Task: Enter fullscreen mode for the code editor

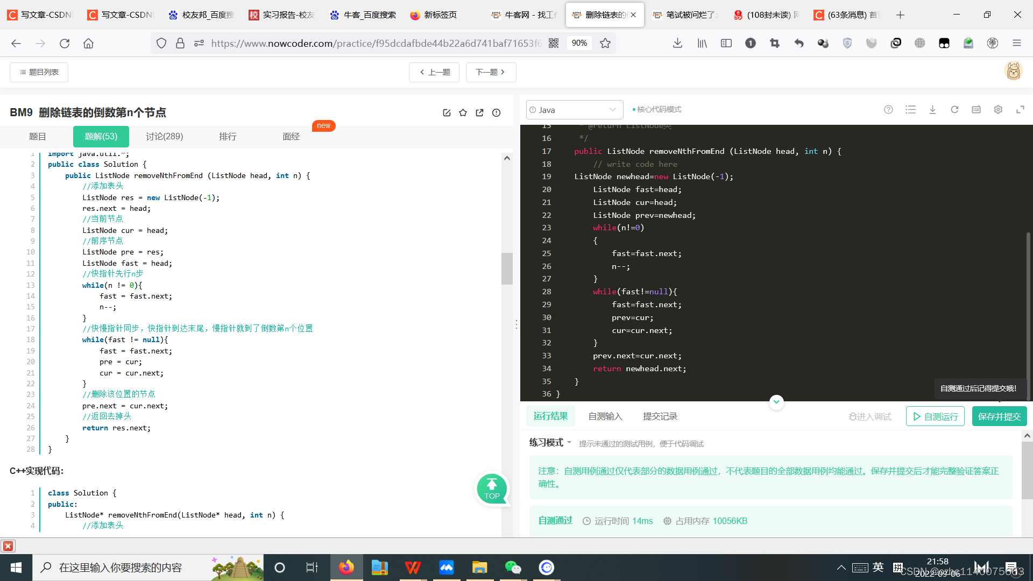Action: pos(1021,109)
